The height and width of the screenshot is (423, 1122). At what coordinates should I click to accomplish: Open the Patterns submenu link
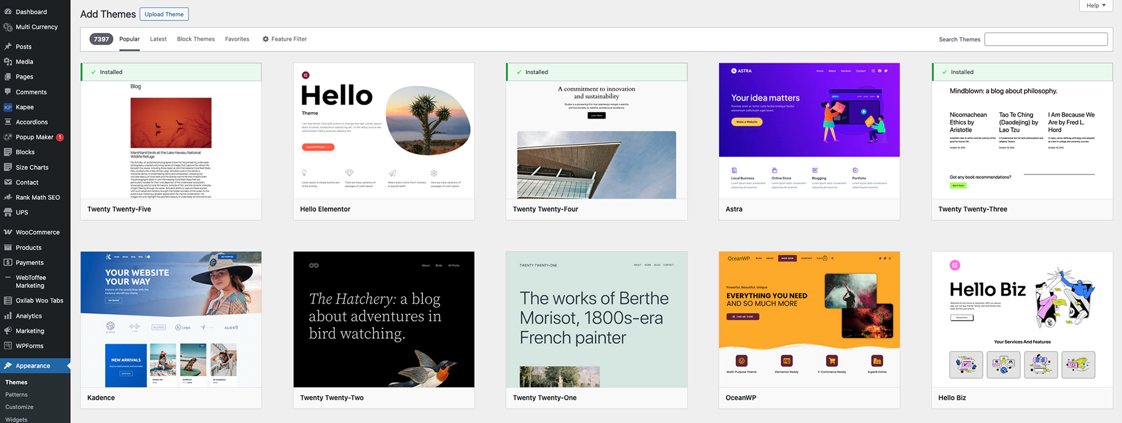[x=16, y=394]
